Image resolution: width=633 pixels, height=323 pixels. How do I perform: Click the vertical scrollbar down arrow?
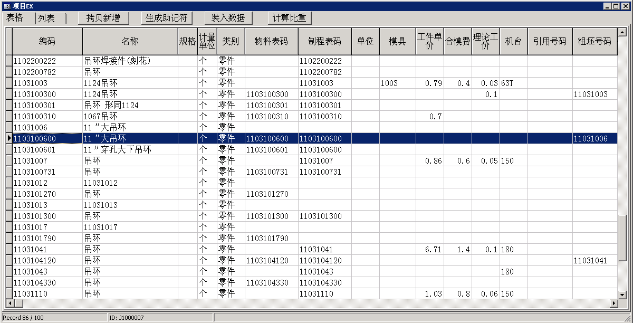pos(624,294)
